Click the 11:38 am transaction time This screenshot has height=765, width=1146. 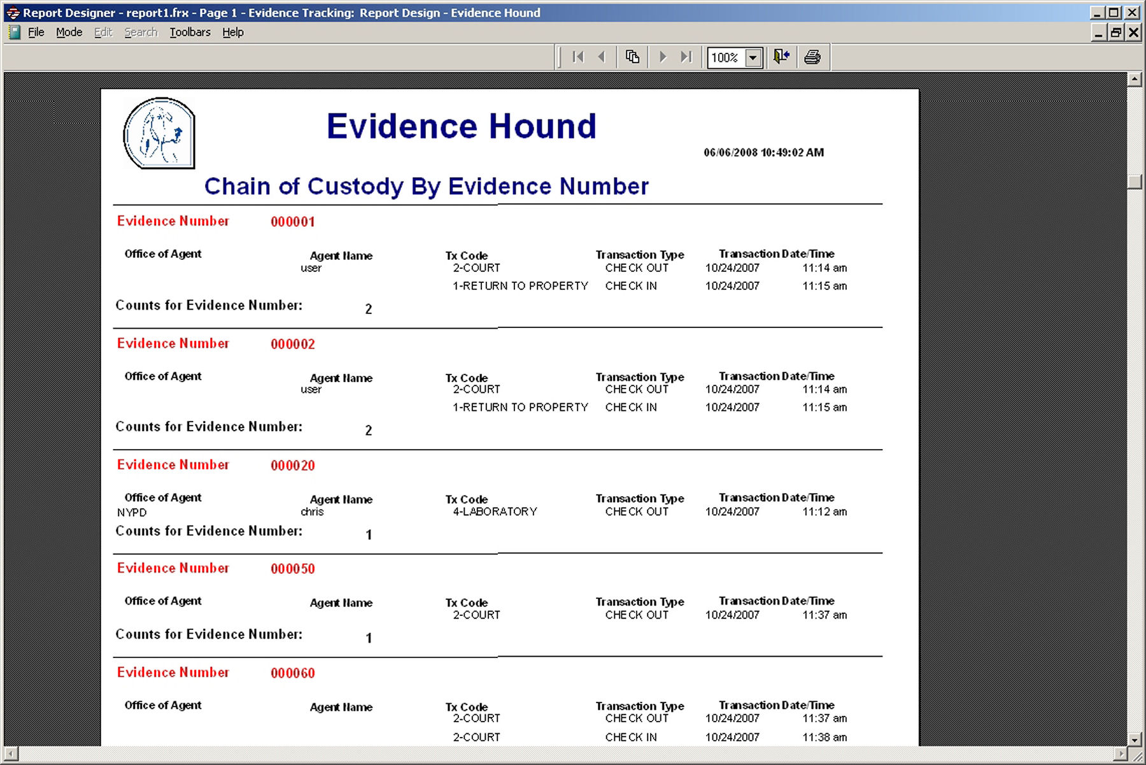pyautogui.click(x=824, y=737)
